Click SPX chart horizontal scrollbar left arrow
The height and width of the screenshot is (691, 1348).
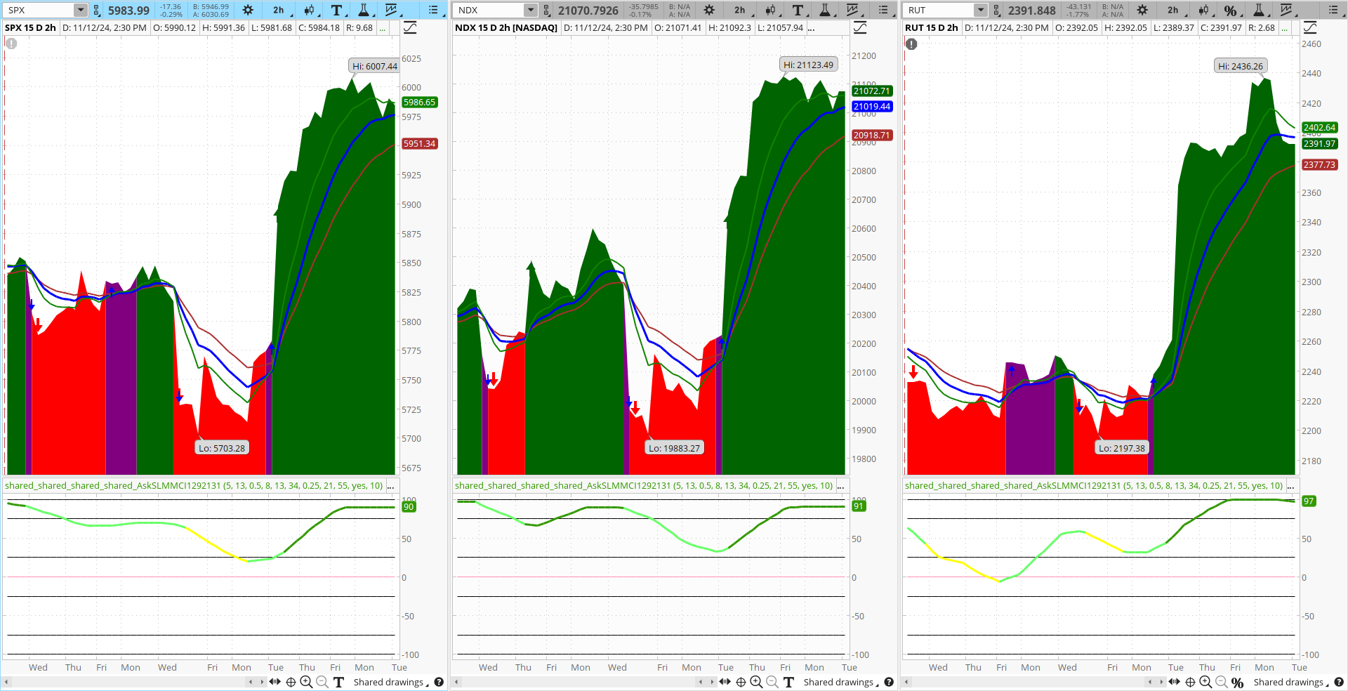pos(6,682)
